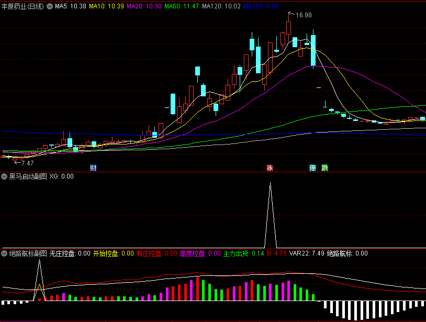Open the dropdown arrow beside 黑马启动副图
The height and width of the screenshot is (322, 426).
(x=4, y=176)
